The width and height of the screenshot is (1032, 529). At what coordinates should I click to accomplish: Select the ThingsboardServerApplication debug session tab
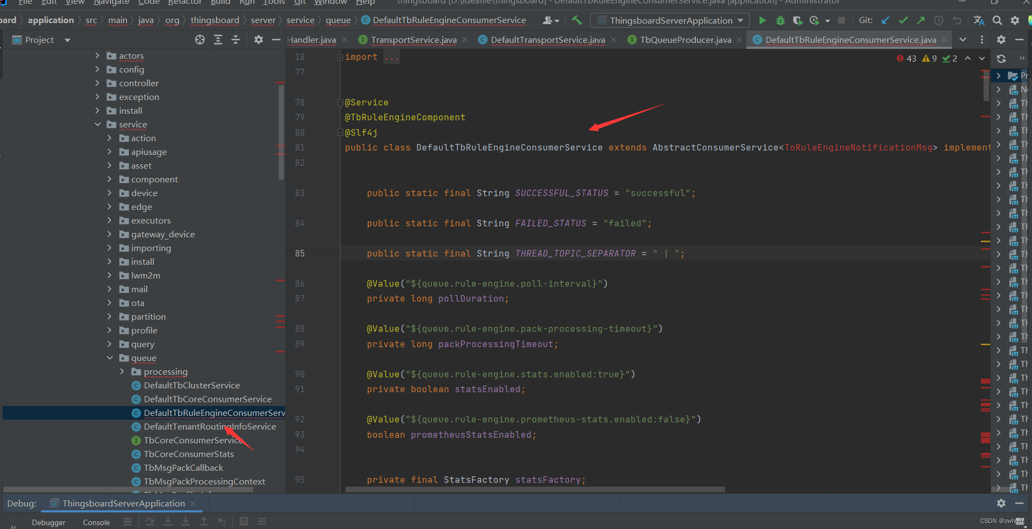123,503
